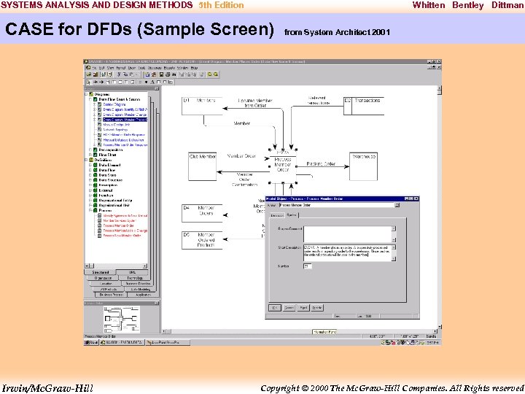
Task: Open the Help menu
Action: tap(194, 67)
